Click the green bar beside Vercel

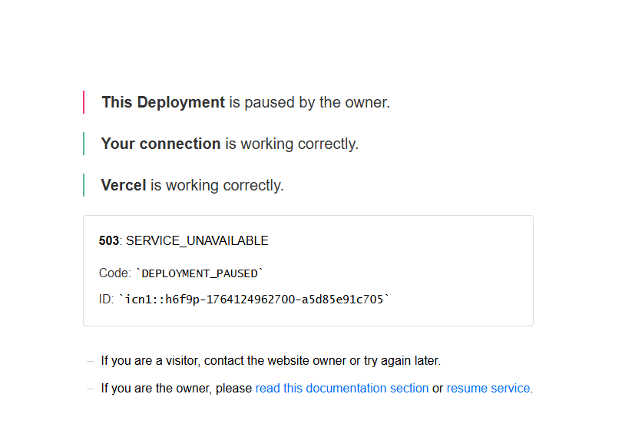(84, 185)
